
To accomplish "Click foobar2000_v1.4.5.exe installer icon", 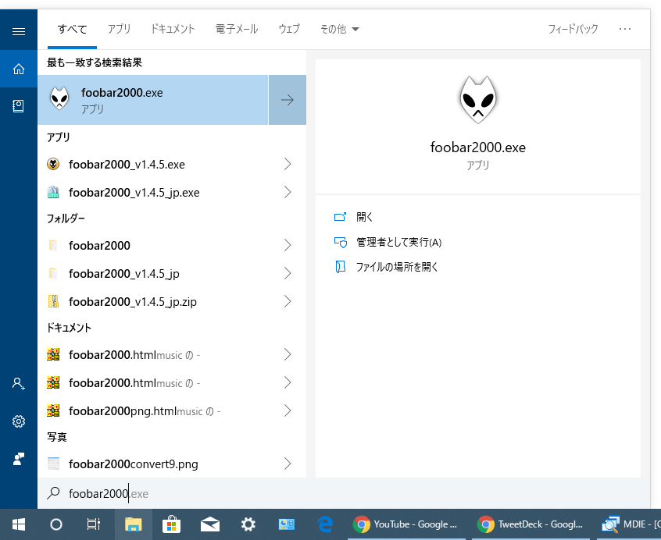I will 53,164.
